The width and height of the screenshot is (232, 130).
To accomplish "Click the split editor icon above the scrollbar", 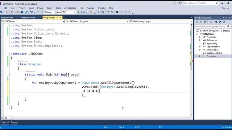I will (191, 25).
